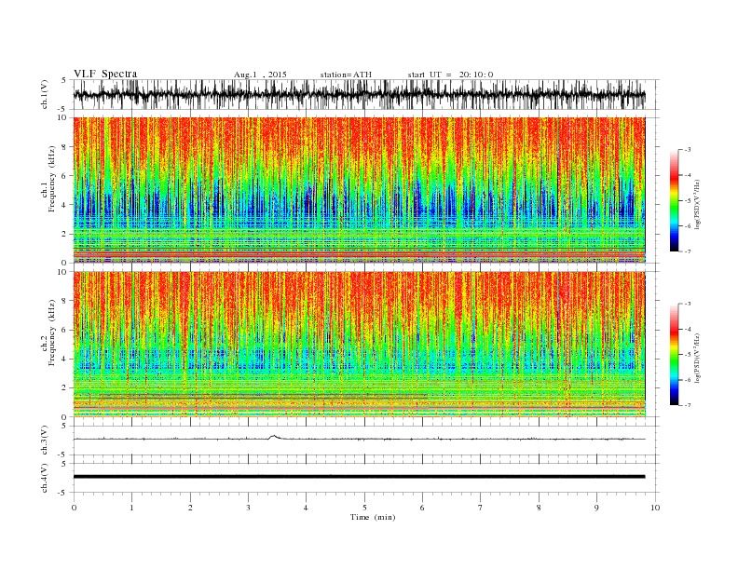Click time axis tick label "5"

[364, 508]
